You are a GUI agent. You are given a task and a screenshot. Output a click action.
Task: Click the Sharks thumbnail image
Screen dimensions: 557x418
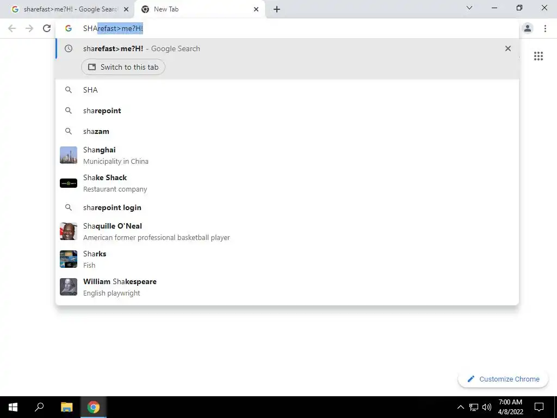(69, 259)
